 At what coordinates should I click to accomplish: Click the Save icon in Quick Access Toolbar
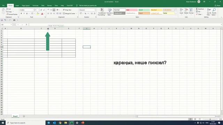(x=2, y=20)
